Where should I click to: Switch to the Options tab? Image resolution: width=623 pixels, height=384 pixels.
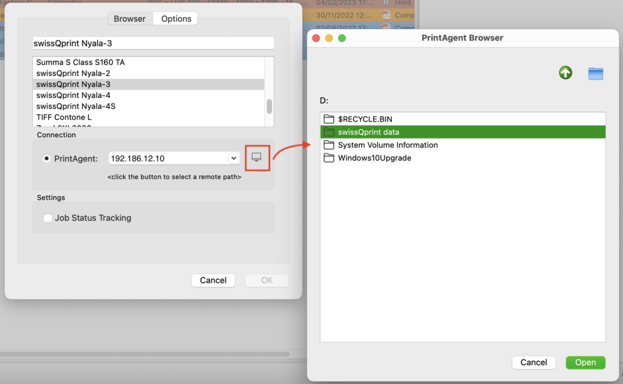[176, 19]
